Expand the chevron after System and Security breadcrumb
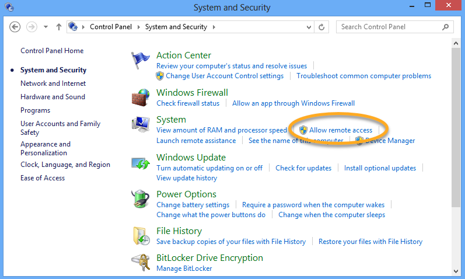The width and height of the screenshot is (465, 279). tap(214, 27)
